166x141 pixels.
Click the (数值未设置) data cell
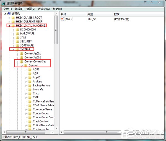pyautogui.click(x=121, y=19)
